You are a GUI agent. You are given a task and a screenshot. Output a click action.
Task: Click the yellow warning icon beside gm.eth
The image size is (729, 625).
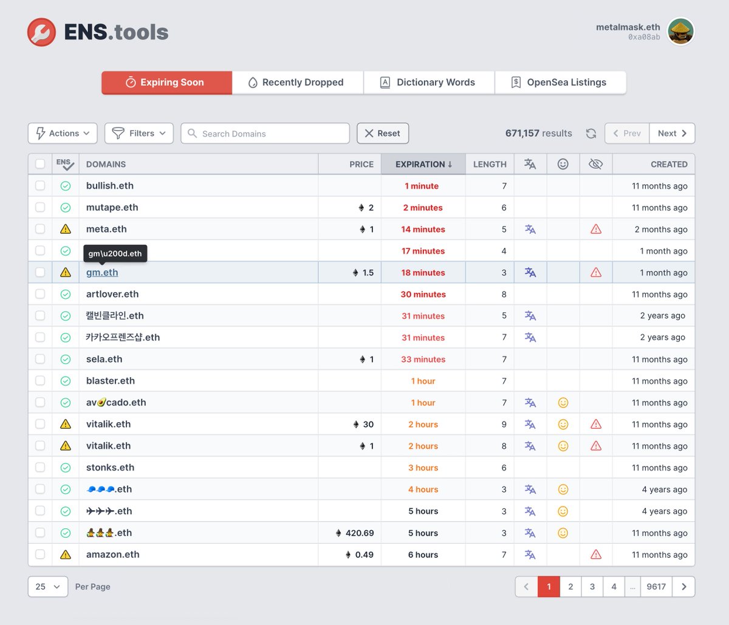point(66,273)
